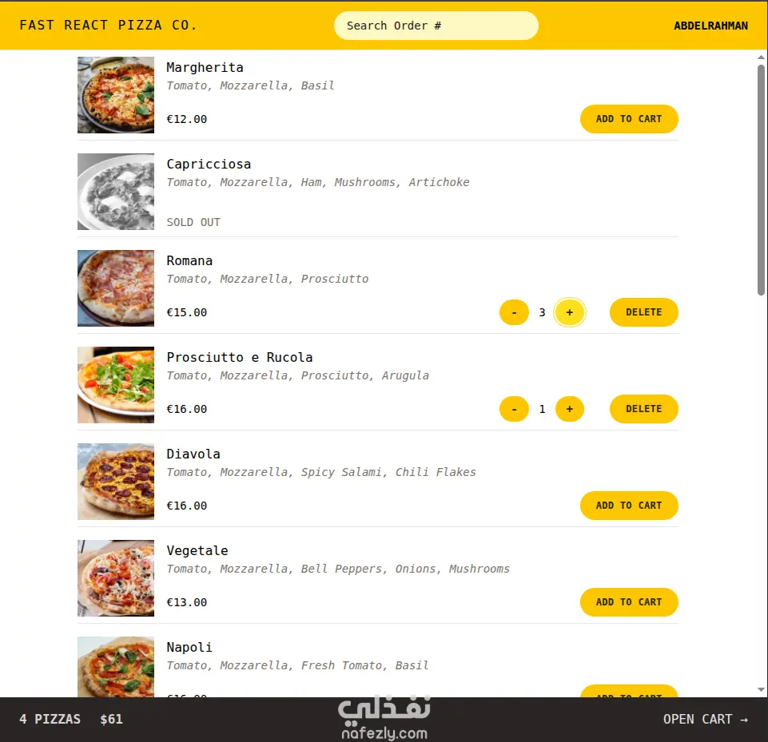
Task: Click the Capricciosa sold-out pizza image
Action: [116, 192]
